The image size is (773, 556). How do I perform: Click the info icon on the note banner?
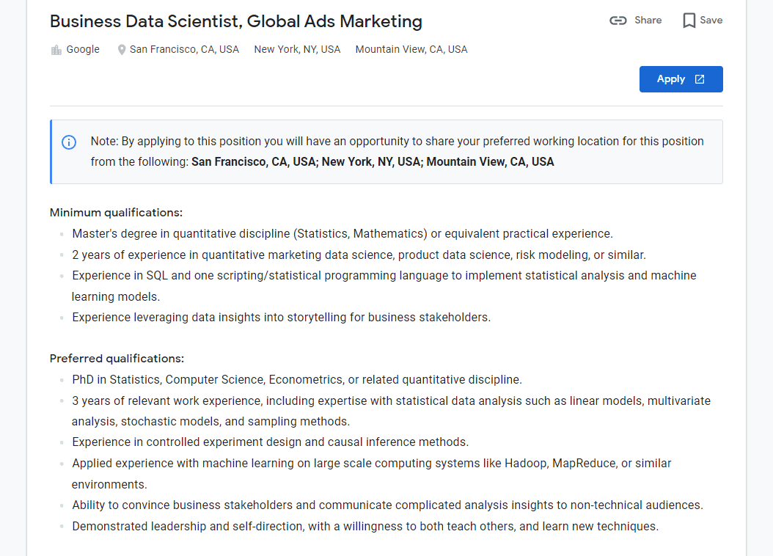click(x=69, y=142)
